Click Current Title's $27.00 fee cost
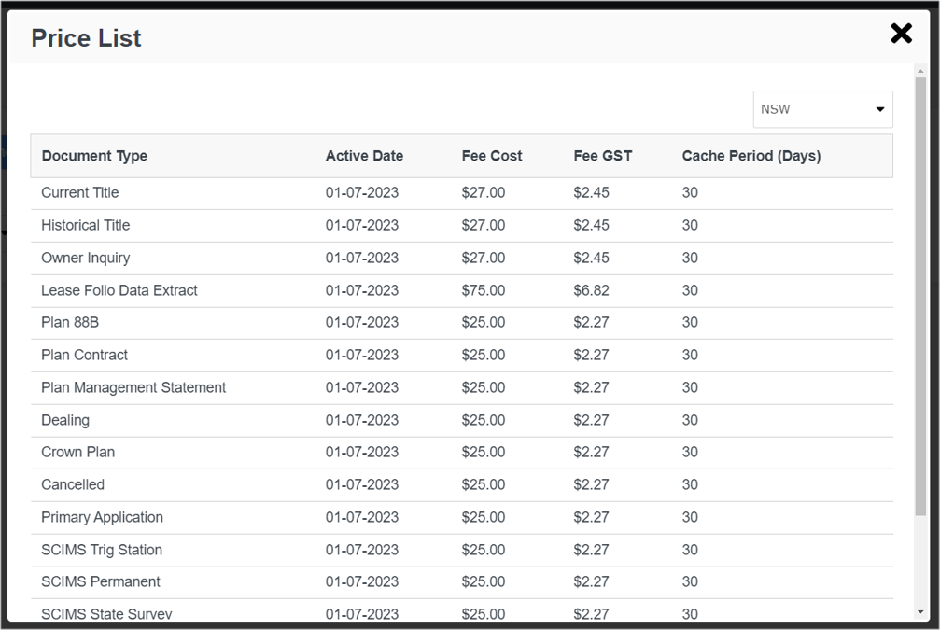This screenshot has height=630, width=940. (484, 192)
